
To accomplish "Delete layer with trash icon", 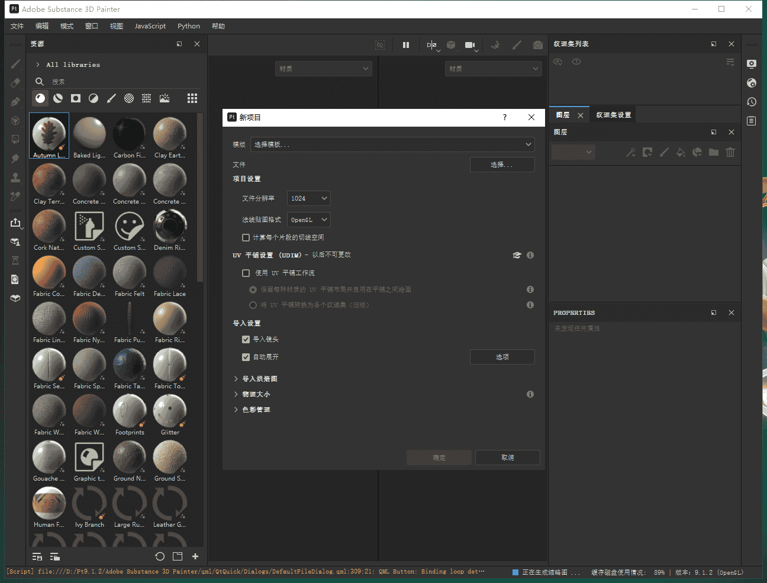I will [x=730, y=152].
